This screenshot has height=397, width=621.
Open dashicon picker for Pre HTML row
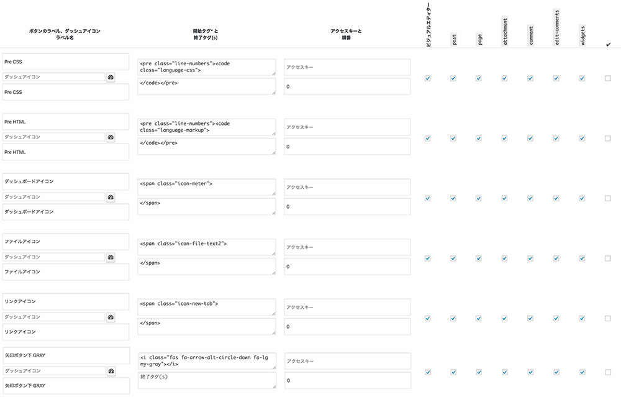click(111, 137)
